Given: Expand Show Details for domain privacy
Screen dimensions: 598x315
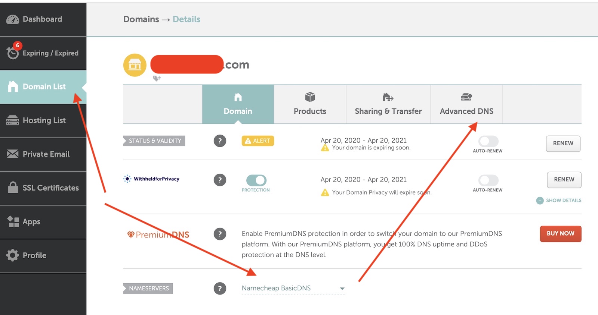Looking at the screenshot, I should (x=559, y=201).
